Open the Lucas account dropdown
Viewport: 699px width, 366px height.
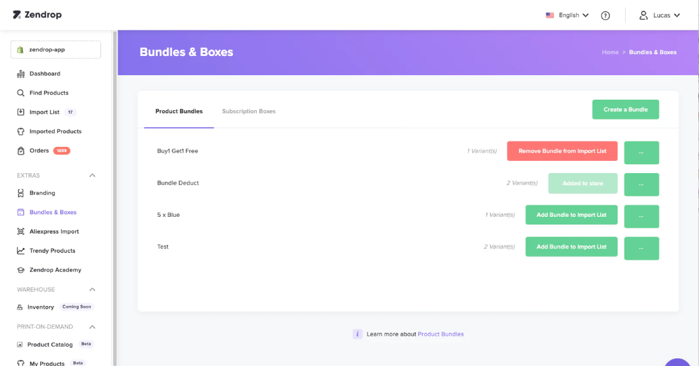pyautogui.click(x=659, y=15)
